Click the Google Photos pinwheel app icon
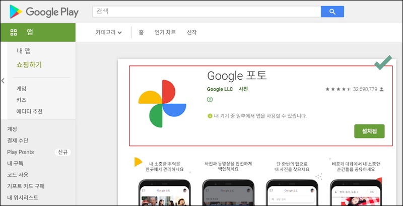This screenshot has width=403, height=206. point(162,104)
